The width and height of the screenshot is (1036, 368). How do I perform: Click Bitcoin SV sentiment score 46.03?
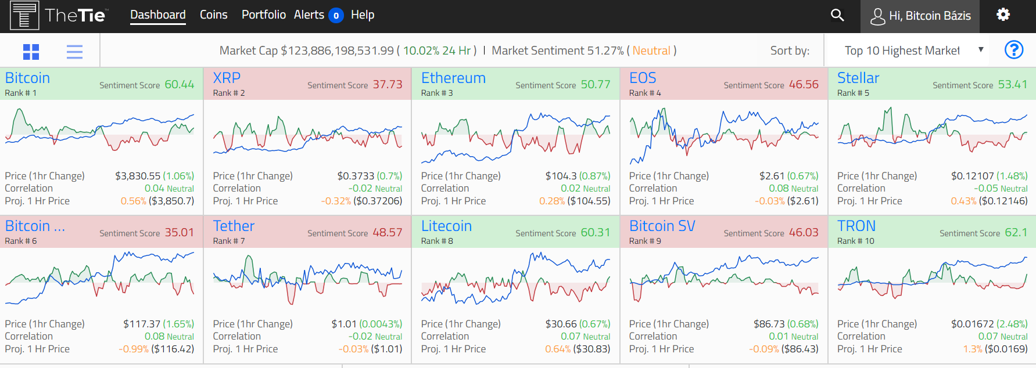[804, 232]
